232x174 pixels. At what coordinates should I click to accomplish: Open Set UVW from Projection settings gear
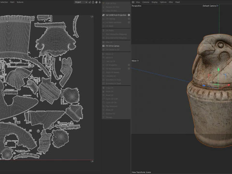pos(129,15)
